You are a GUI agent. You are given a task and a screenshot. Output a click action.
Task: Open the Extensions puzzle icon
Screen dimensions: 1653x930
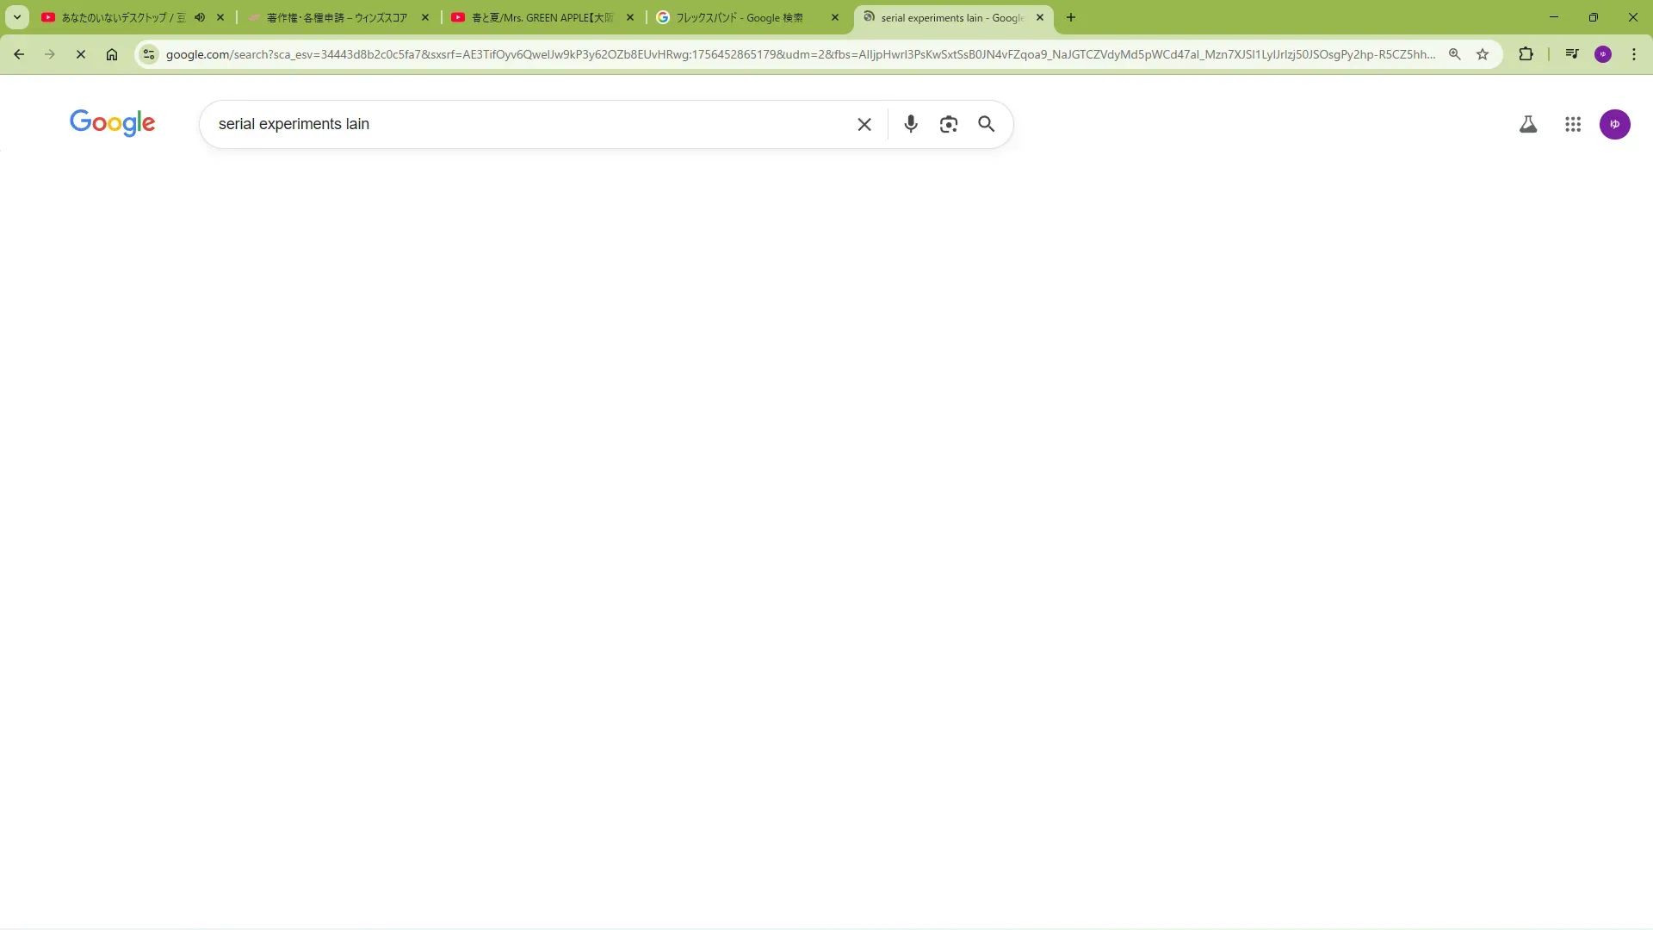[1526, 54]
